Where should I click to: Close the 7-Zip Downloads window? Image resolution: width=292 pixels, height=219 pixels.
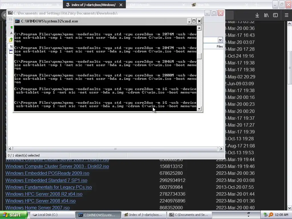(221, 13)
